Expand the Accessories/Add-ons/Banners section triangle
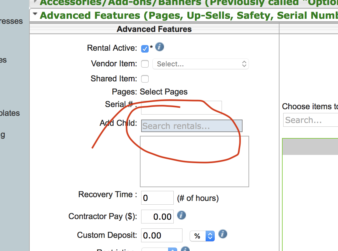The width and height of the screenshot is (338, 251). [x=35, y=1]
